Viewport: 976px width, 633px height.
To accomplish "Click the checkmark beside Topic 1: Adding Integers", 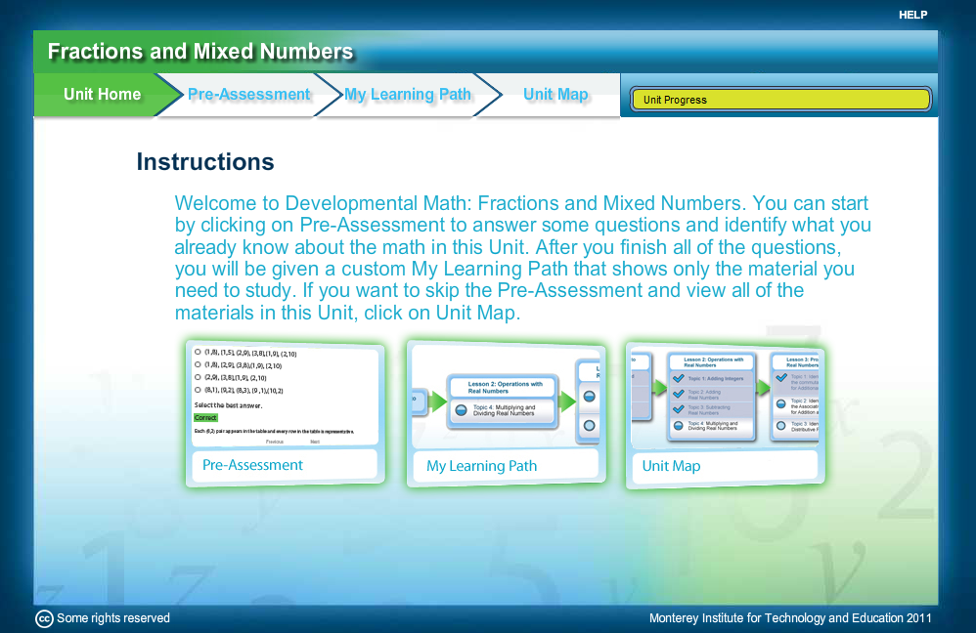I will [678, 378].
